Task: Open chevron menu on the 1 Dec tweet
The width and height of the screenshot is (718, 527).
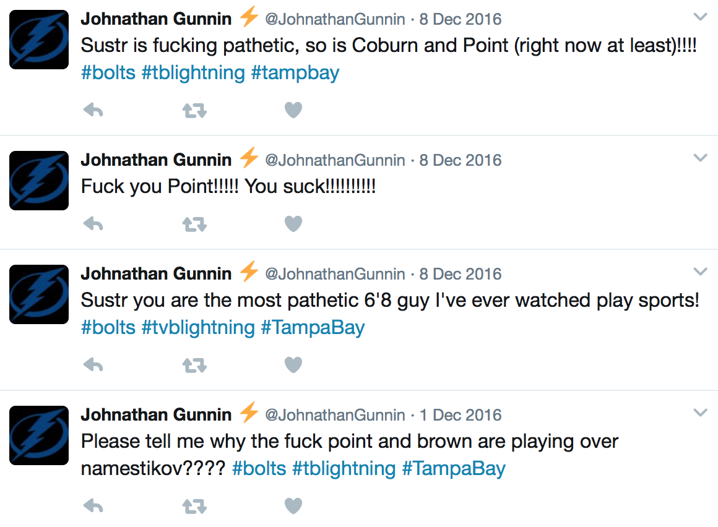Action: tap(701, 413)
